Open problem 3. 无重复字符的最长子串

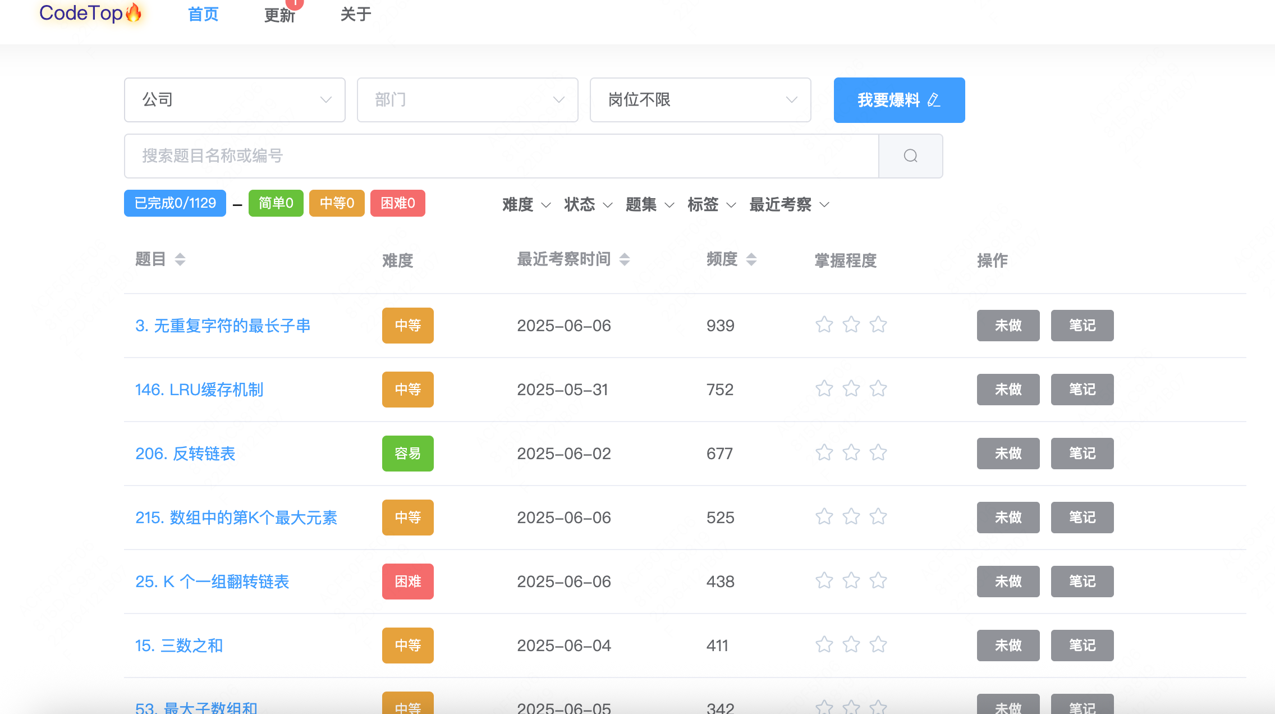pos(223,326)
